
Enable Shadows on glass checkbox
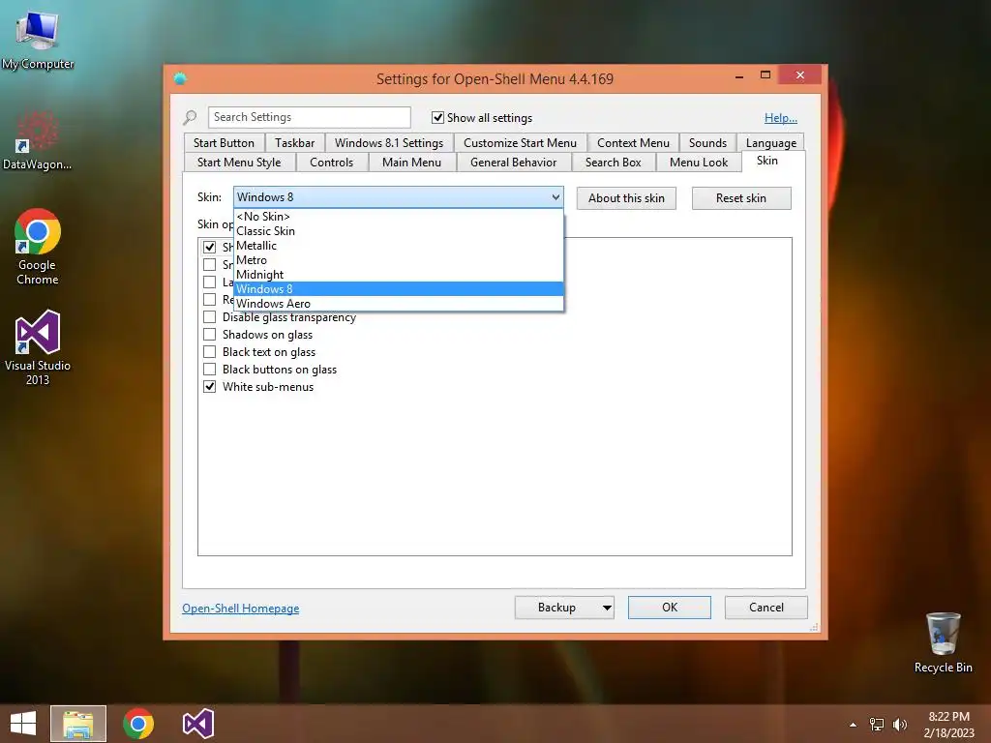click(x=209, y=334)
